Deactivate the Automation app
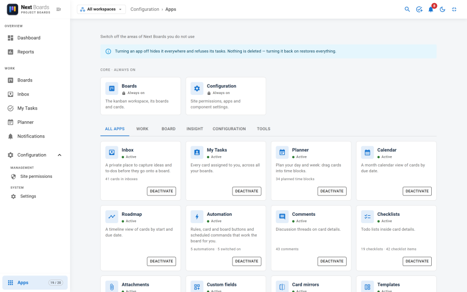 tap(246, 261)
